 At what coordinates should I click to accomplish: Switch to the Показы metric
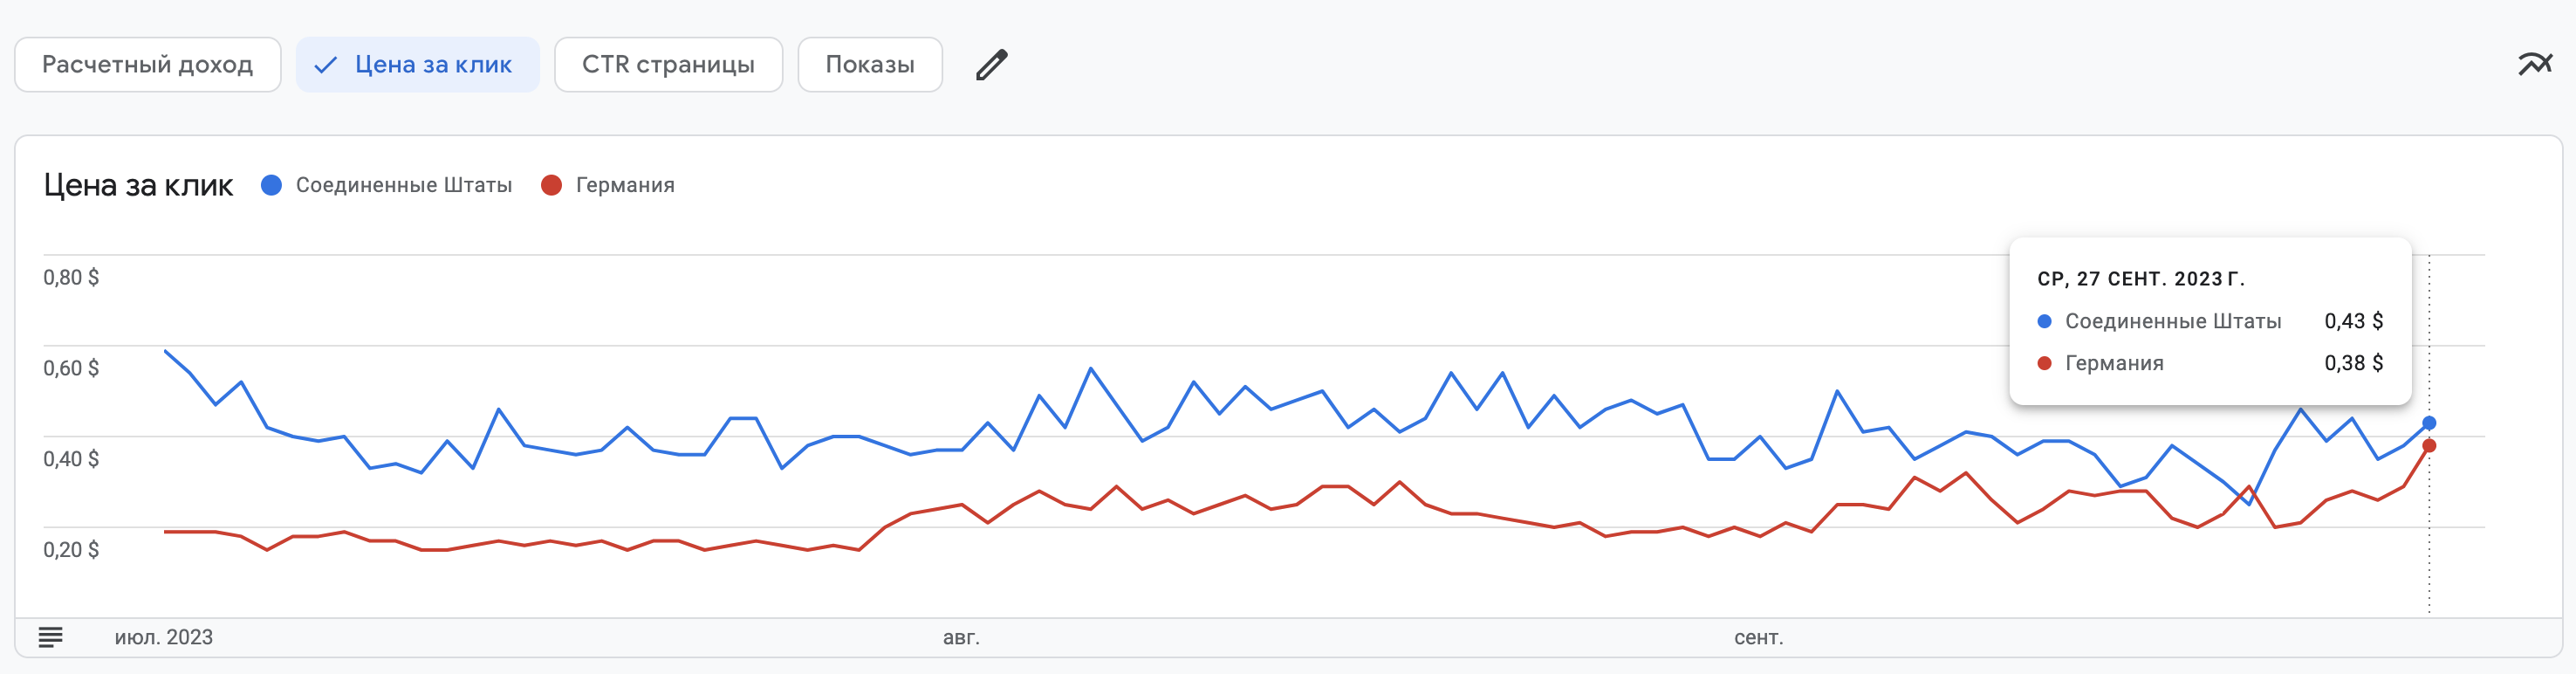[870, 65]
